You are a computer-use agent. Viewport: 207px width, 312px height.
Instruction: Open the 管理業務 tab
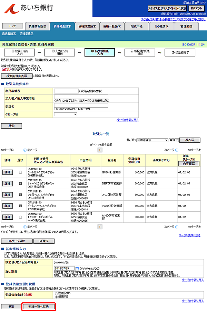[x=186, y=26]
